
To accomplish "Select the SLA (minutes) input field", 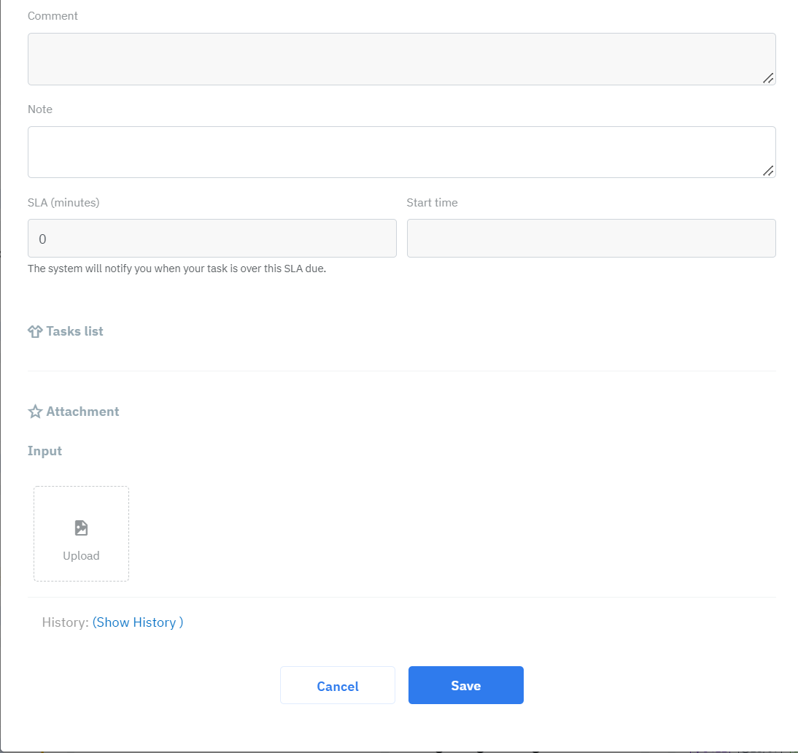I will click(x=212, y=239).
